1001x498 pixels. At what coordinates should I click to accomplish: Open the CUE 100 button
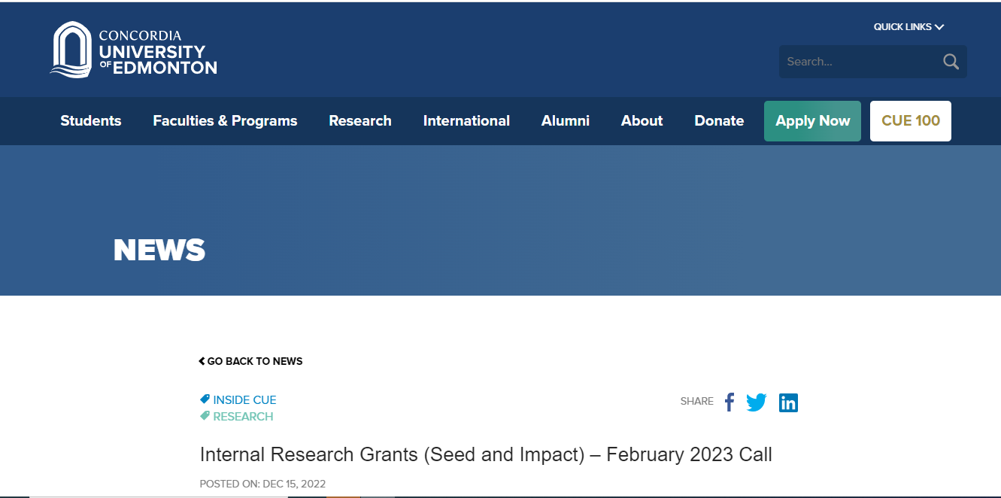[x=910, y=121]
